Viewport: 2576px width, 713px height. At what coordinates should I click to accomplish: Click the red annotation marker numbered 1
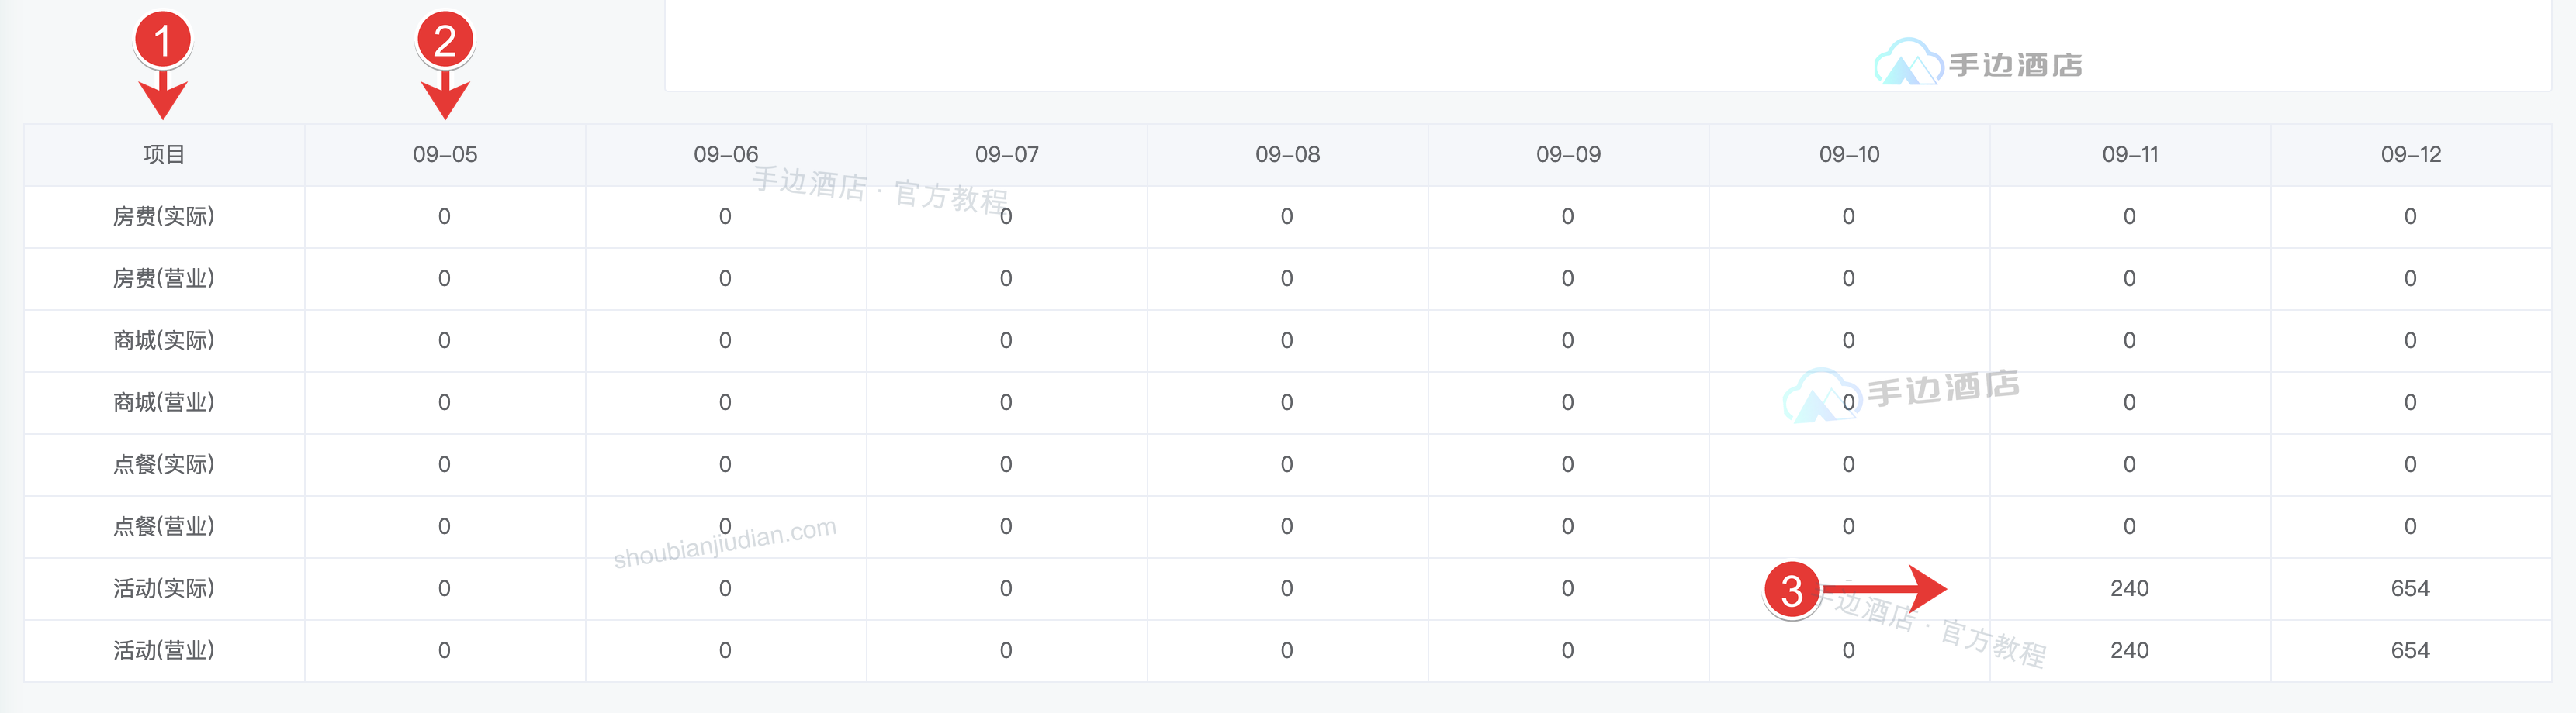163,41
